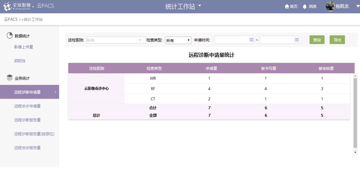Click CT row 申请量 value 2
The width and height of the screenshot is (360, 173).
tap(209, 99)
